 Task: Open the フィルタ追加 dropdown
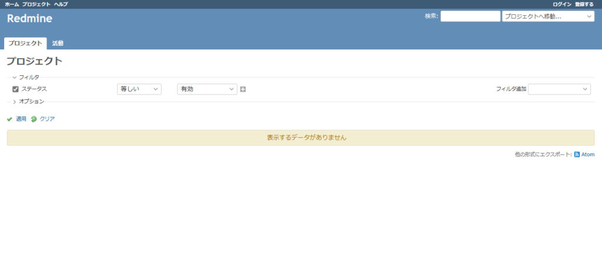[560, 89]
